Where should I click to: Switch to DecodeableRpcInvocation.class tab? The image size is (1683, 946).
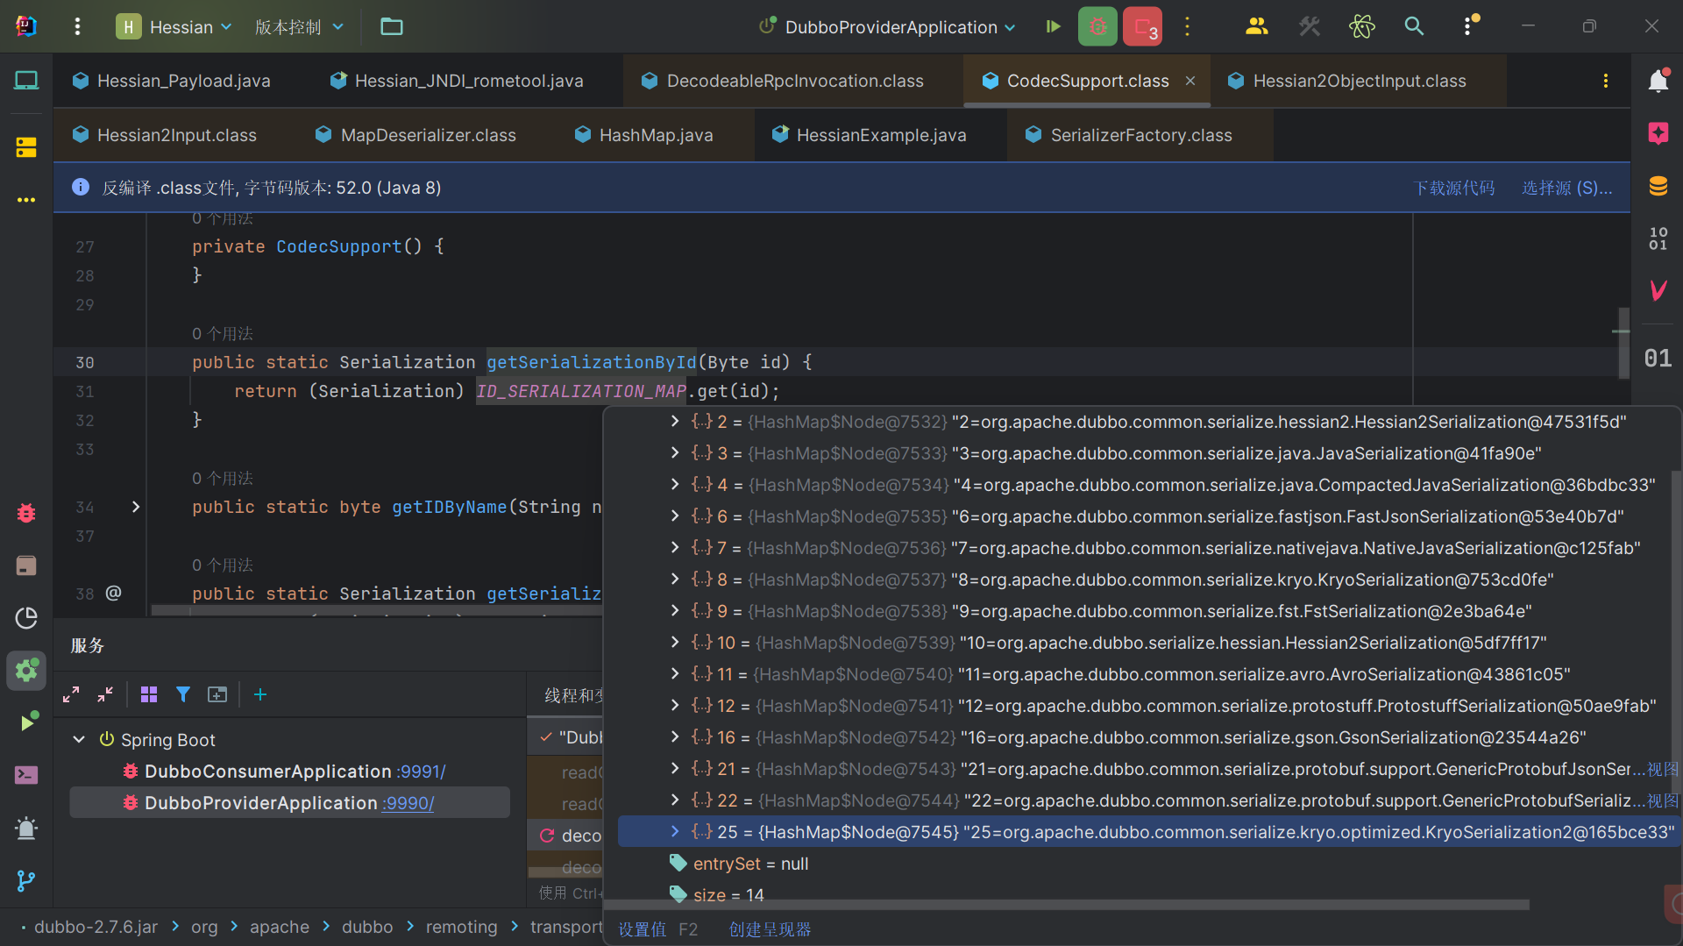(783, 81)
